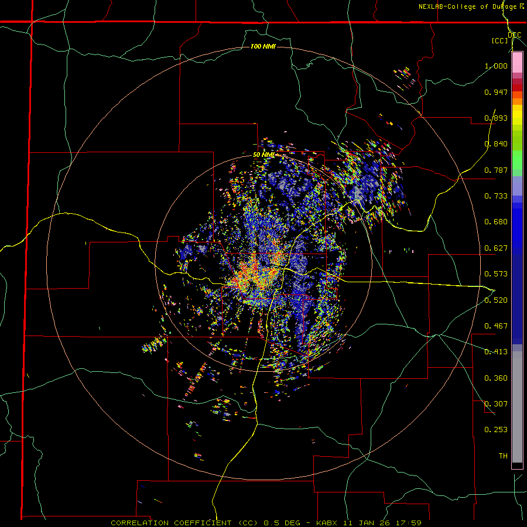527x527 pixels.
Task: Click the 0.787 legend value
Action: (x=496, y=170)
